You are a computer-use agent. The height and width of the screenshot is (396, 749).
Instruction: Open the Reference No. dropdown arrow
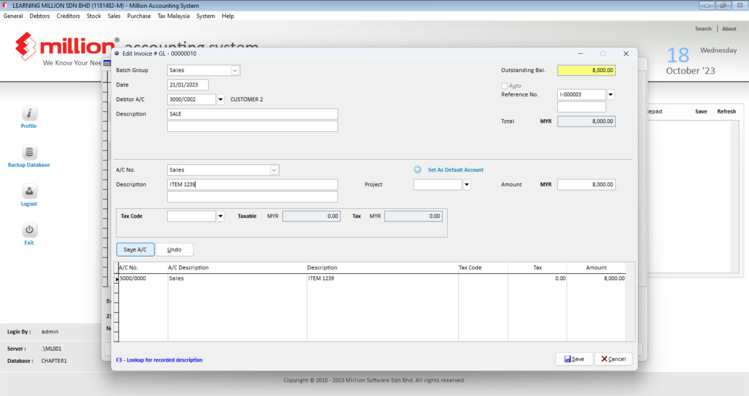pos(611,95)
